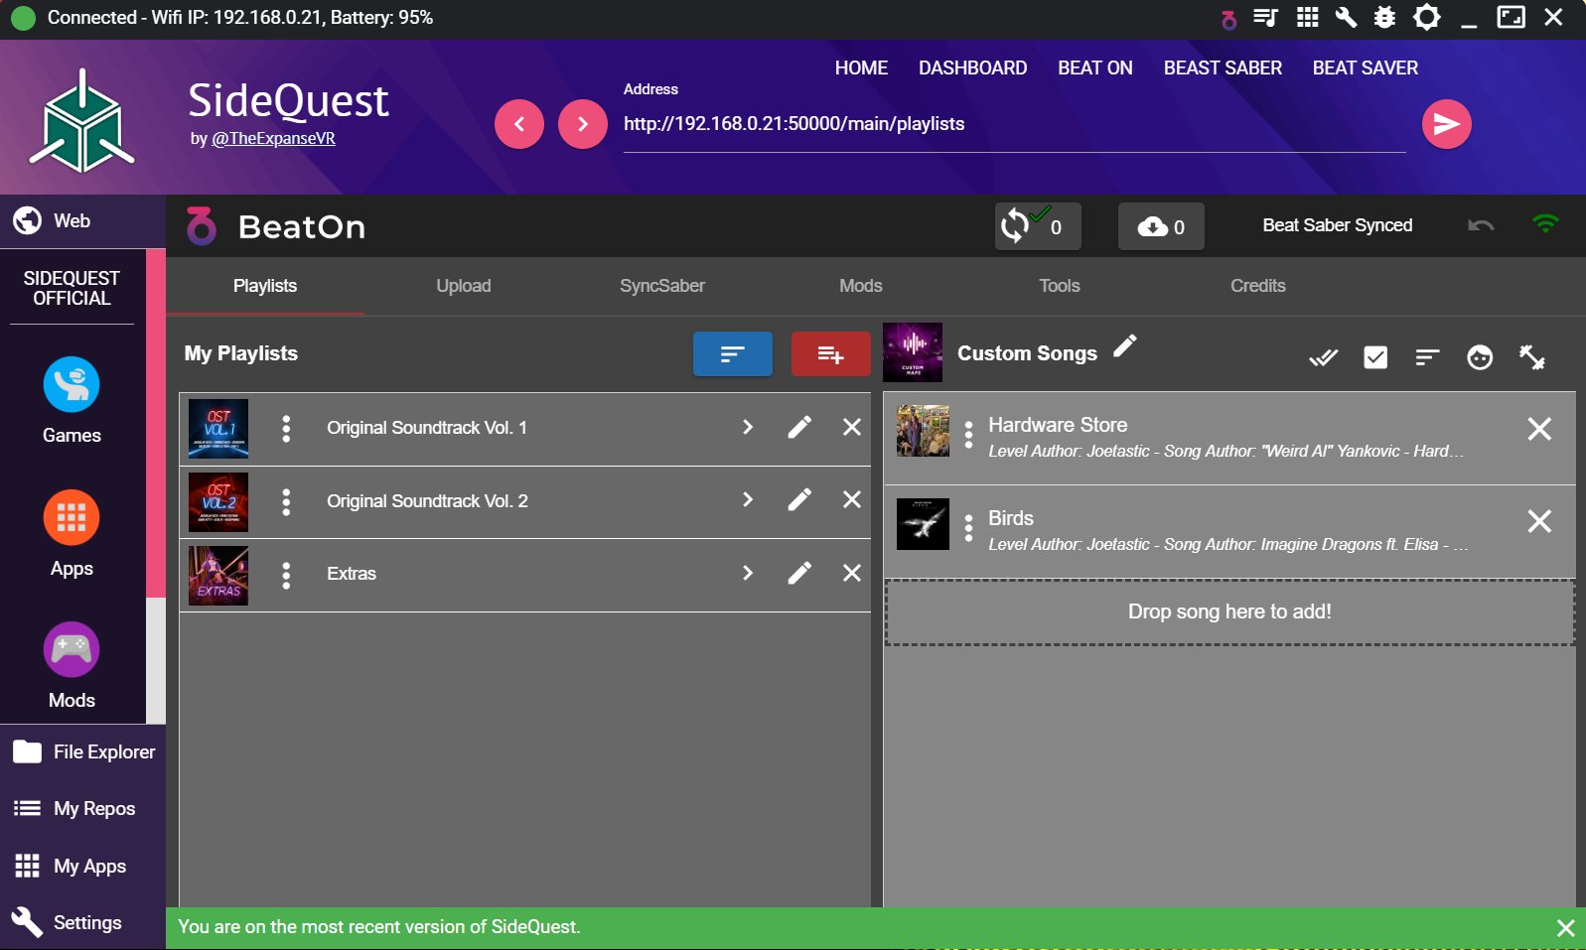Open three-dot menu for Birds song
Image resolution: width=1586 pixels, height=950 pixels.
968,528
